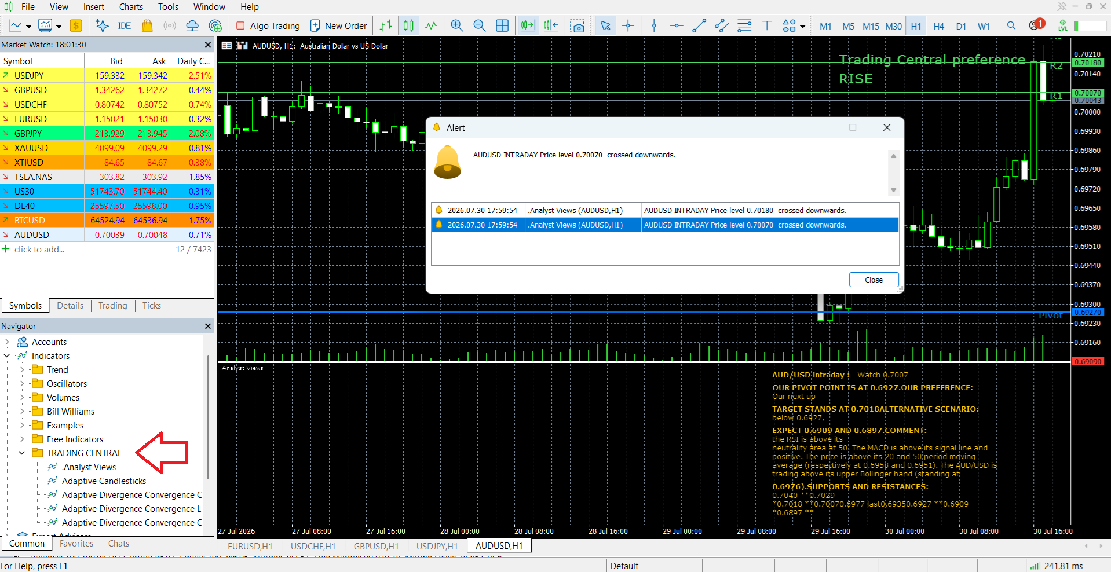
Task: Select the H4 timeframe
Action: point(939,26)
